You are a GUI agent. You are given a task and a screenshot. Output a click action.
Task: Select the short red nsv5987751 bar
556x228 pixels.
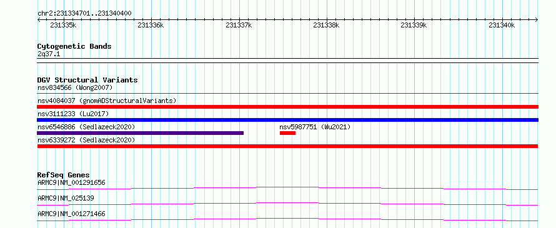(287, 133)
